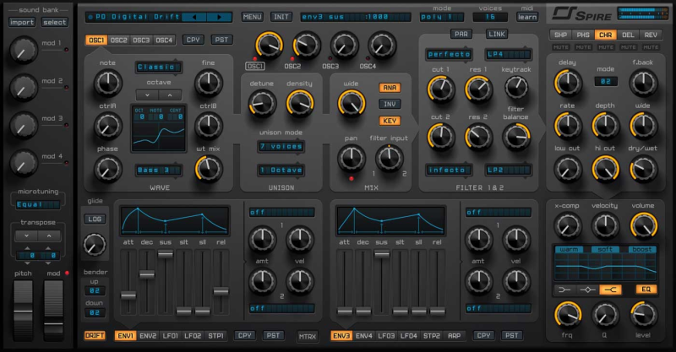Open the 7 voices unison mode dropdown

pyautogui.click(x=281, y=147)
